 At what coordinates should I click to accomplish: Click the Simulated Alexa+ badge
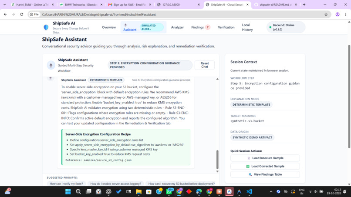(x=152, y=27)
